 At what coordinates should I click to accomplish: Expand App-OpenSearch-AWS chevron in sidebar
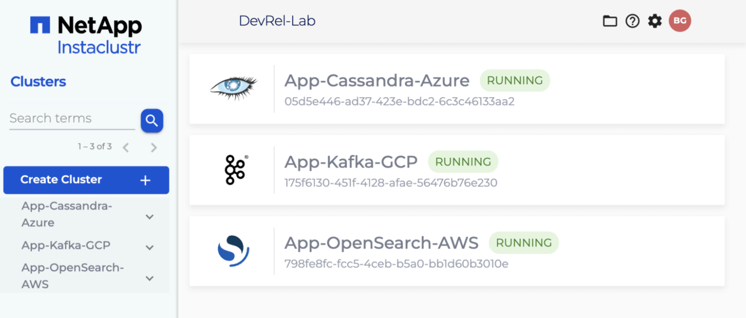(x=149, y=278)
